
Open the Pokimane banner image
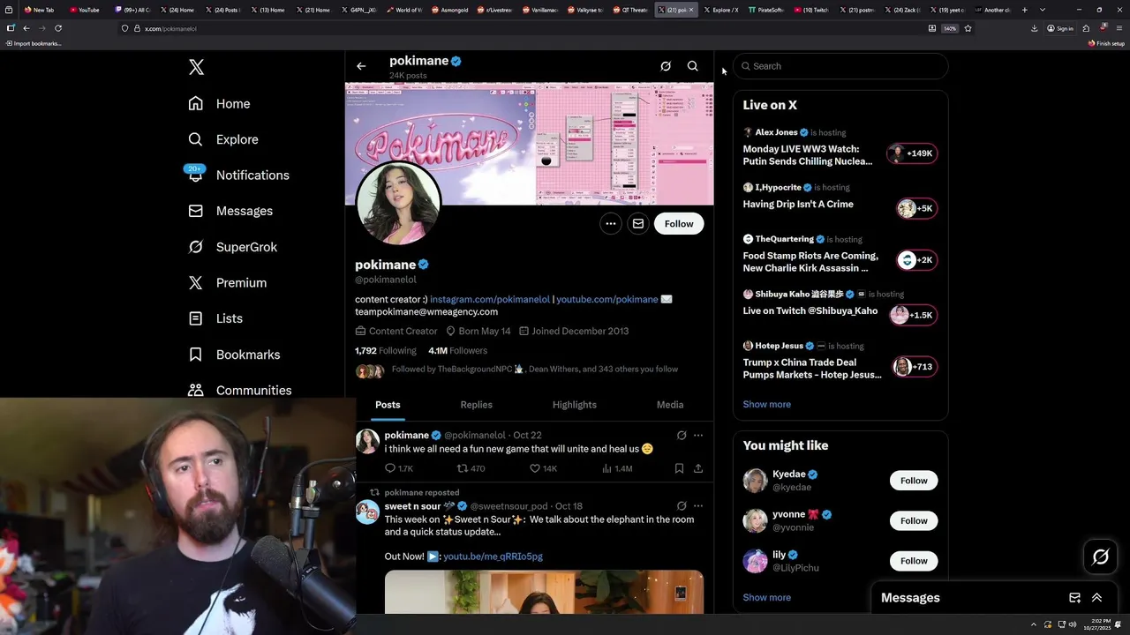pyautogui.click(x=530, y=144)
